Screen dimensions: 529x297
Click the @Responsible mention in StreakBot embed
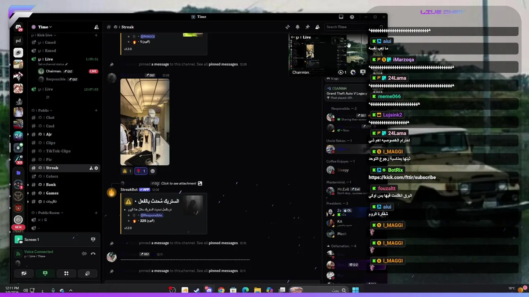(x=152, y=215)
